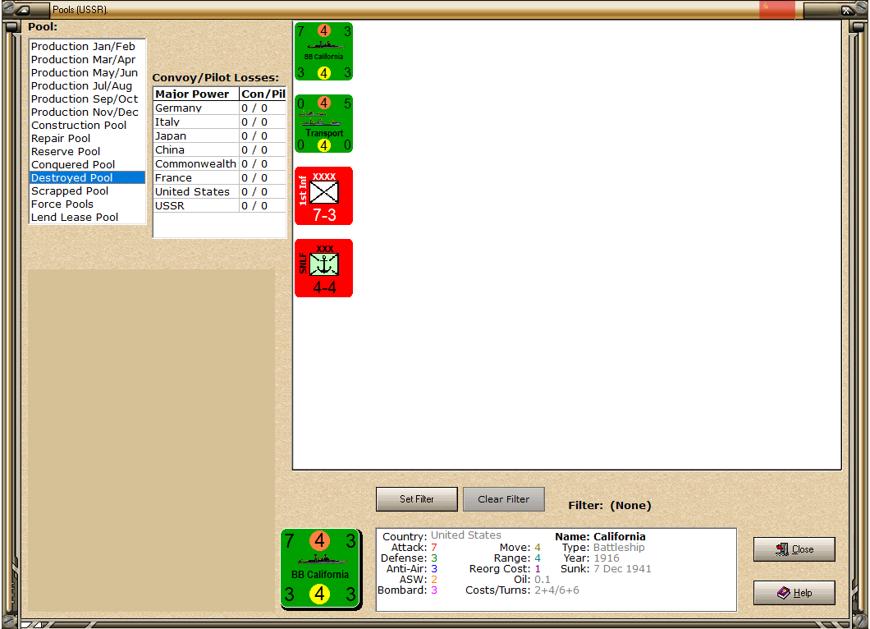Click the United States row in losses table
This screenshot has height=629, width=870.
(220, 191)
